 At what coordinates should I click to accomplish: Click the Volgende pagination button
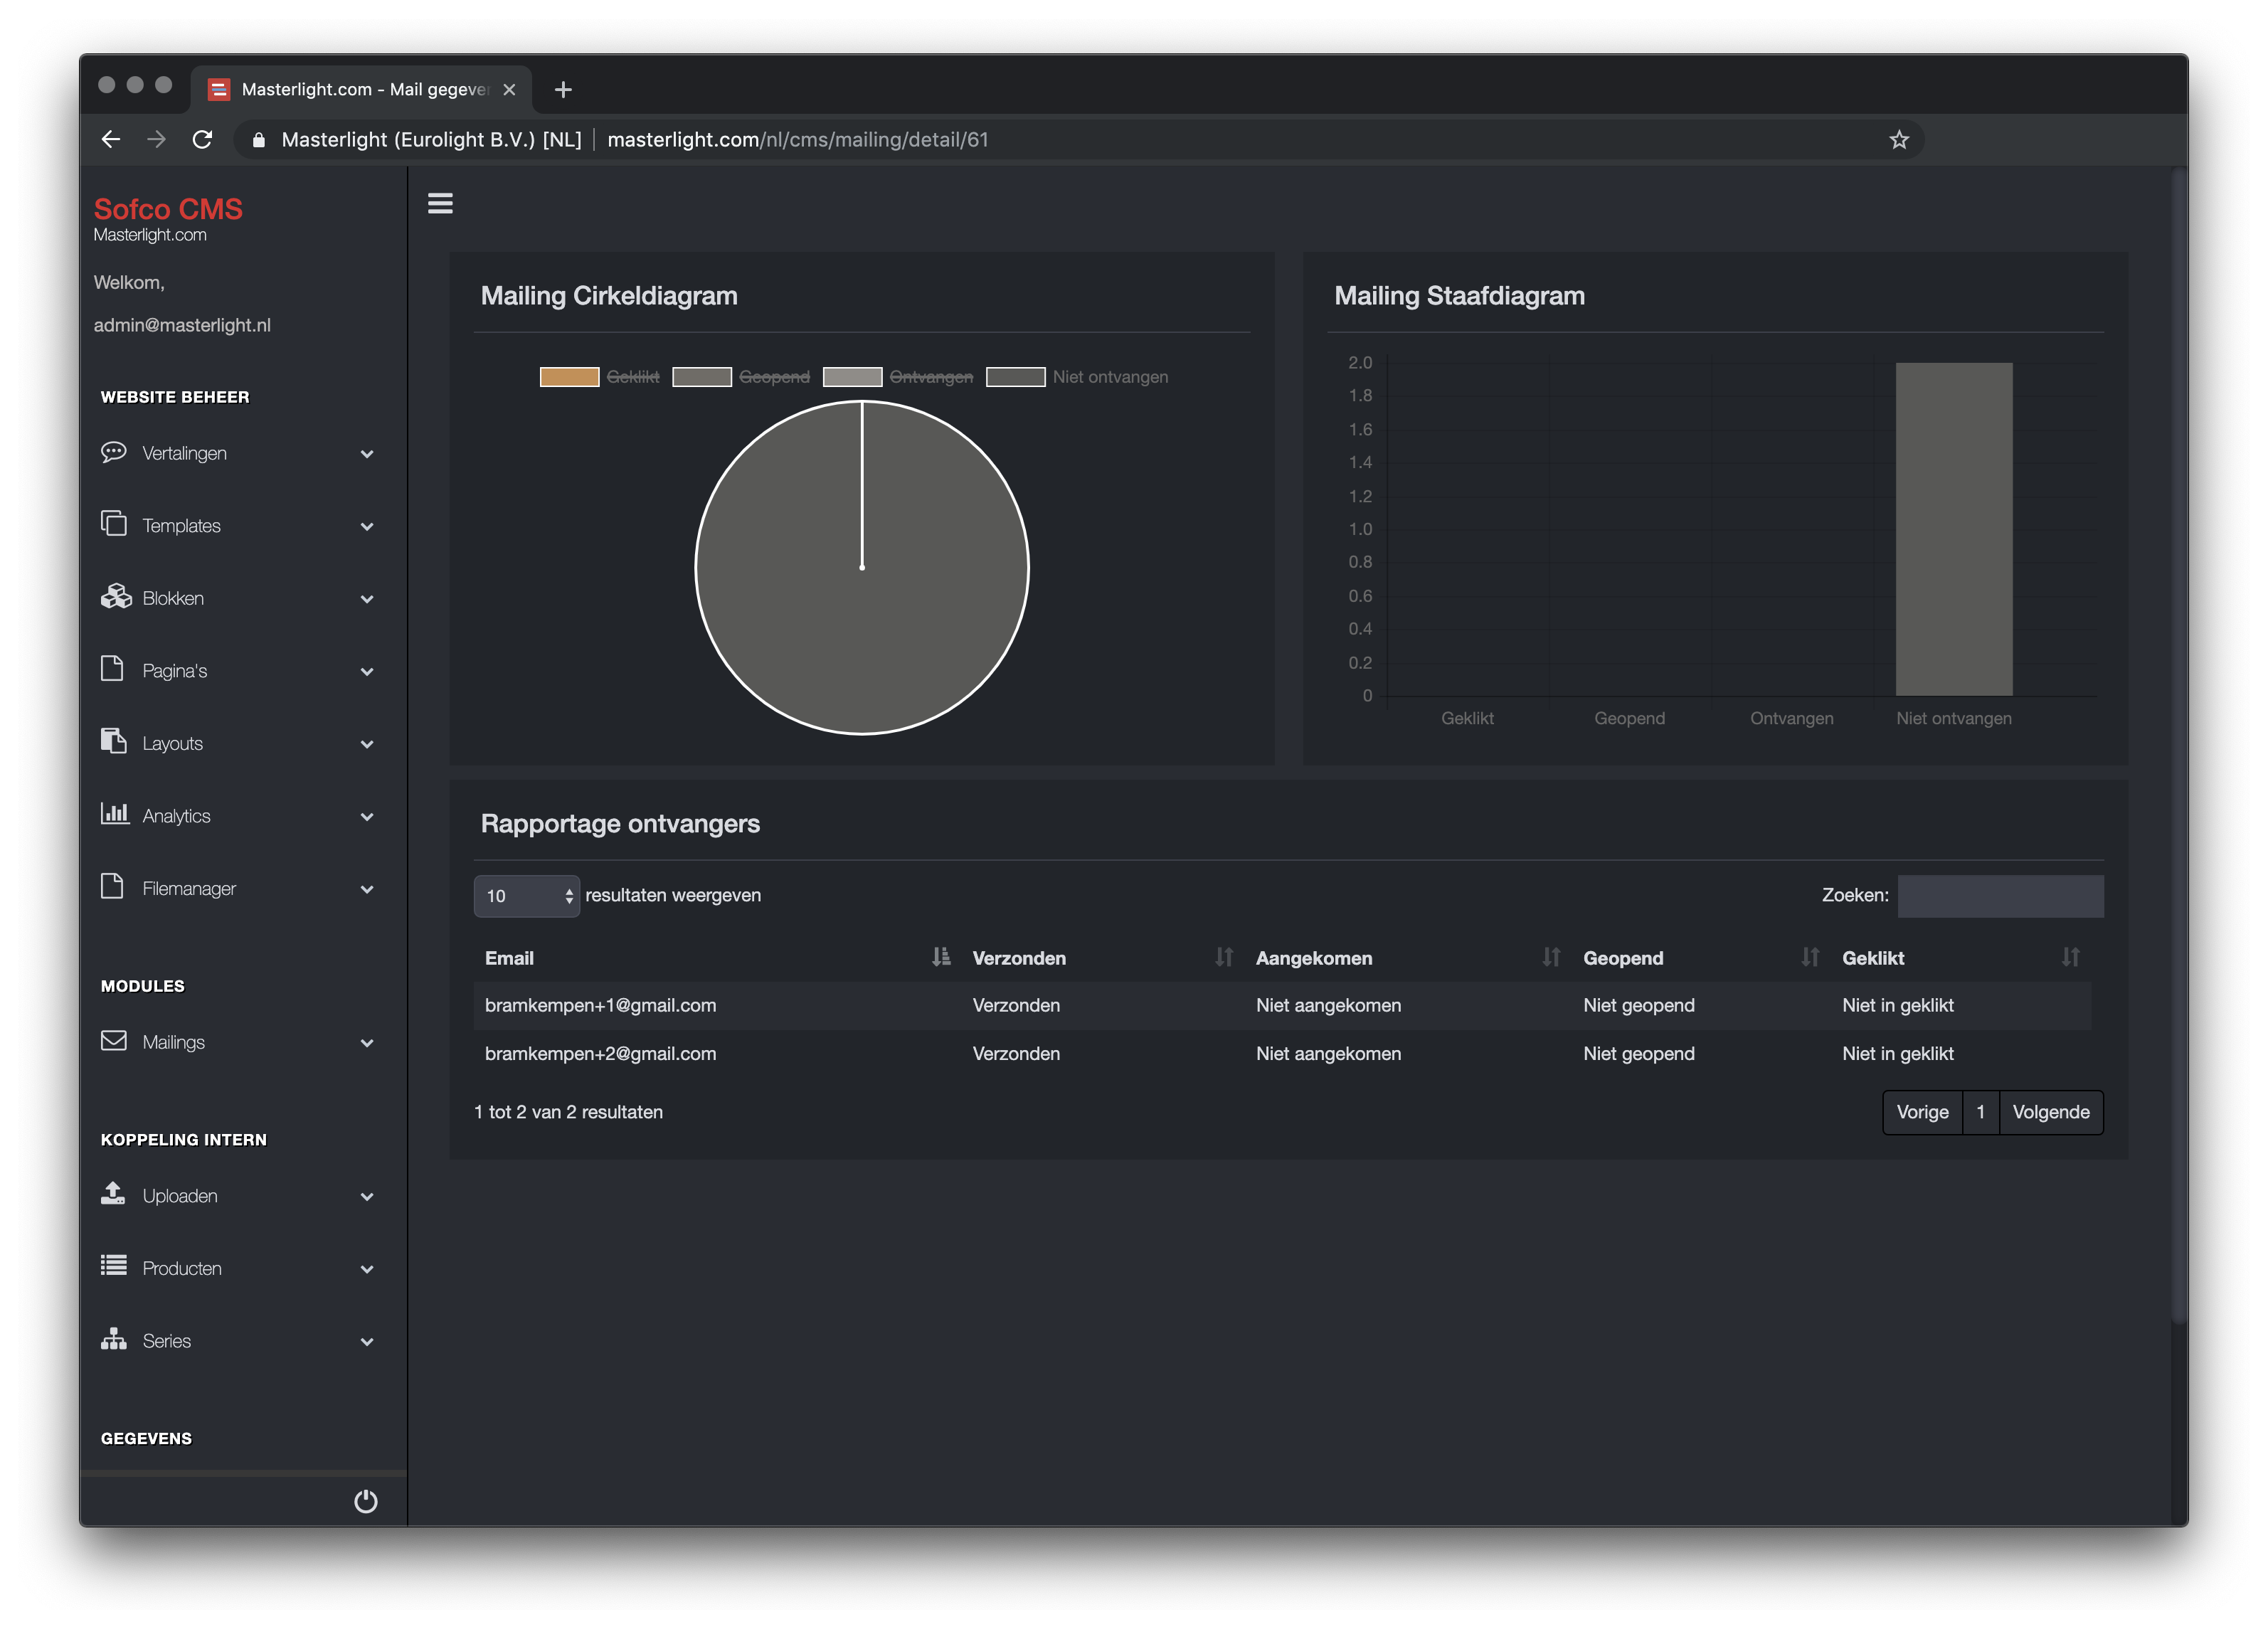2050,1112
